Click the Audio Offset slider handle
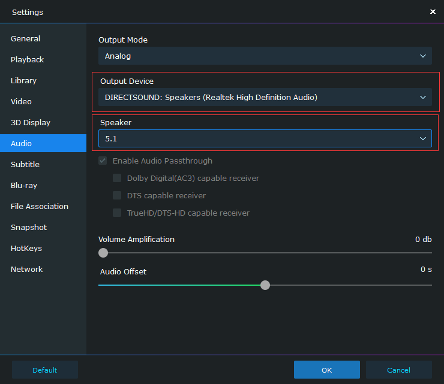 pyautogui.click(x=265, y=285)
